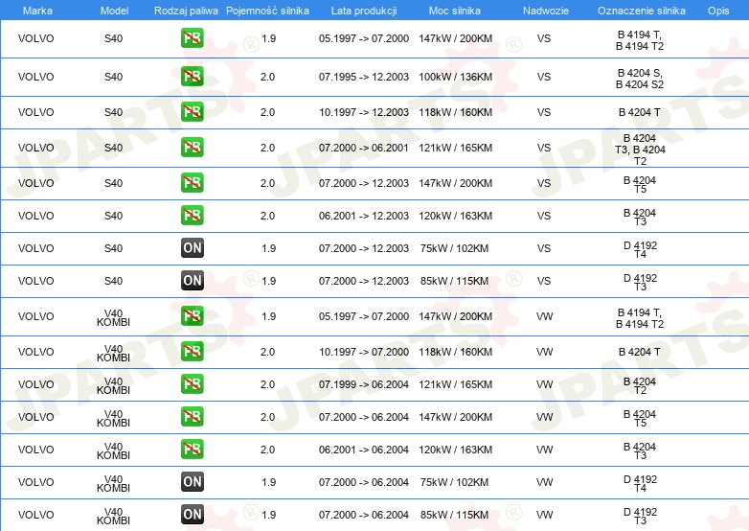Image resolution: width=749 pixels, height=531 pixels.
Task: Click the petrol icon for the S40 121kW/165KM row
Action: (192, 148)
